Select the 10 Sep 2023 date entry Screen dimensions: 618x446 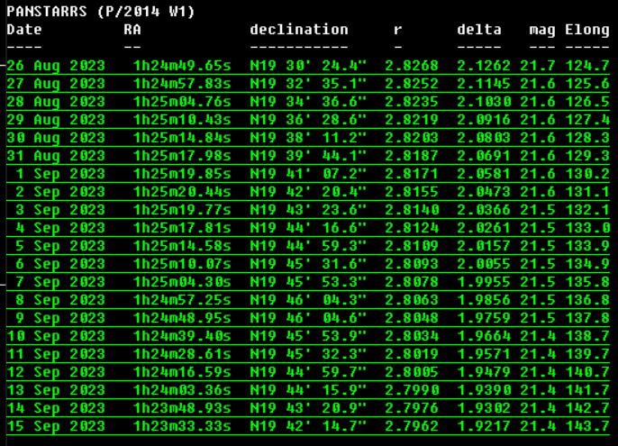(x=56, y=336)
